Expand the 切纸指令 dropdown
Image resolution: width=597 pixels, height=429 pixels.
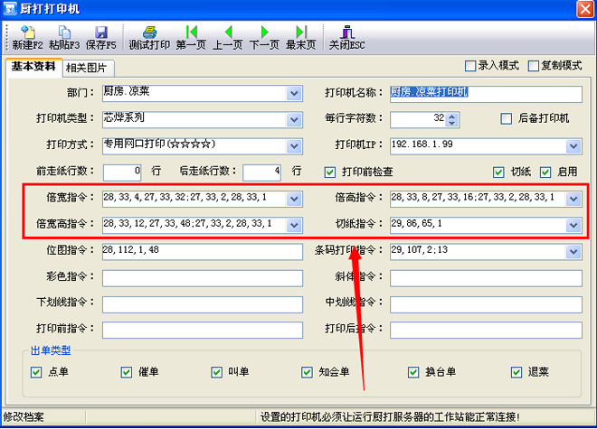tap(573, 225)
